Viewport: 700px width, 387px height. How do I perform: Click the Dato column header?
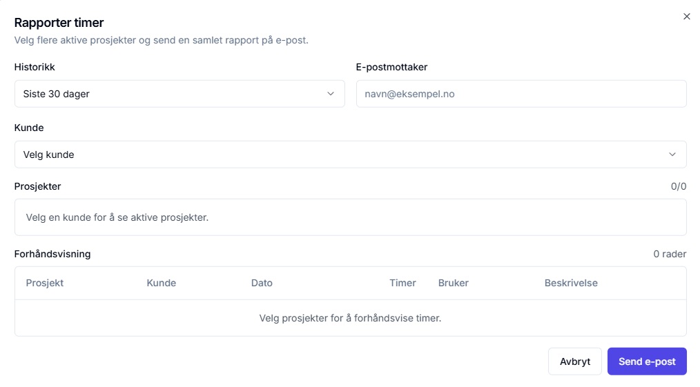click(262, 283)
